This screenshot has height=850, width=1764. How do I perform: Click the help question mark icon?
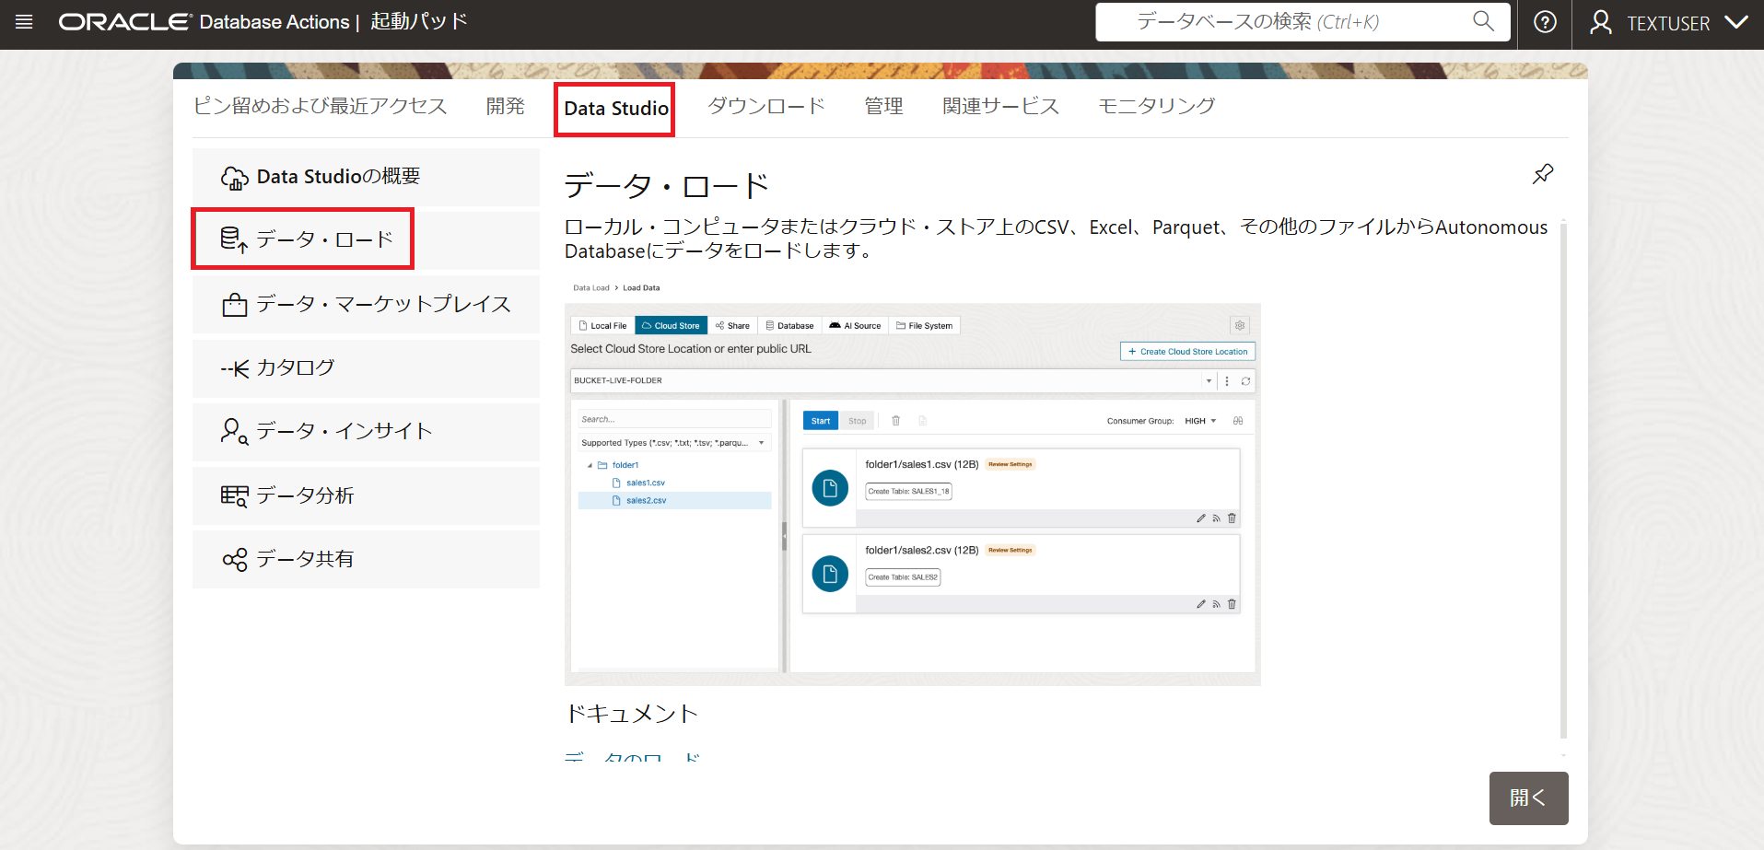click(1545, 22)
